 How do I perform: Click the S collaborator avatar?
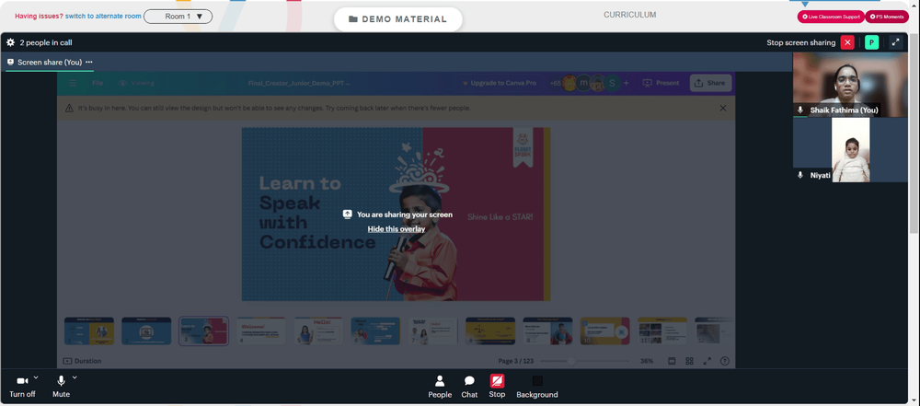pyautogui.click(x=612, y=83)
